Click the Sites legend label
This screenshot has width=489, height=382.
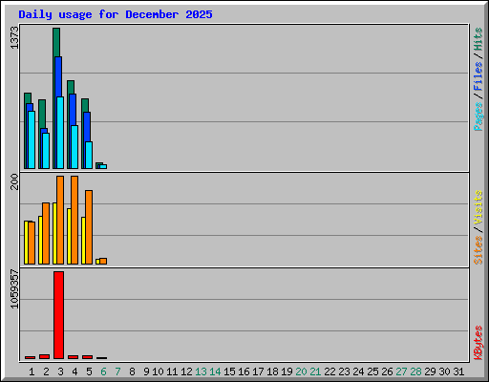[478, 250]
